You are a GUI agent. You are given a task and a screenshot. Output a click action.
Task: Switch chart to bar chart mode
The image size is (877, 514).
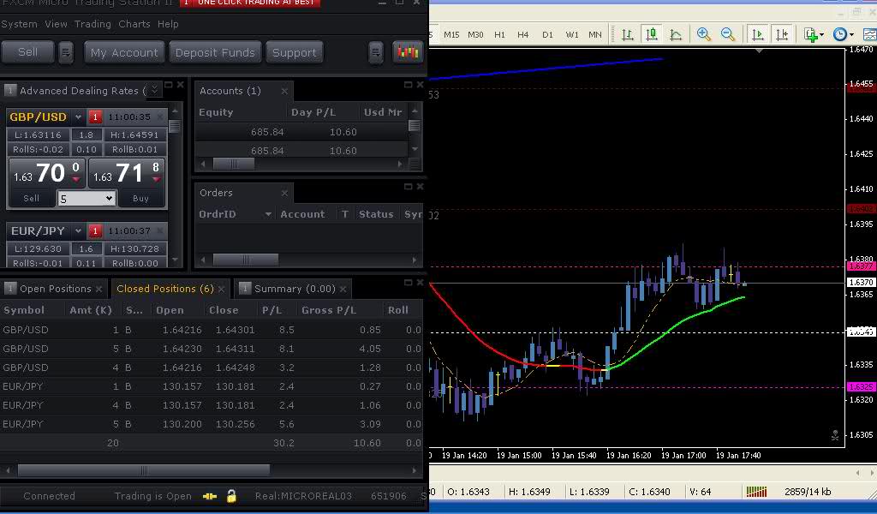[628, 34]
